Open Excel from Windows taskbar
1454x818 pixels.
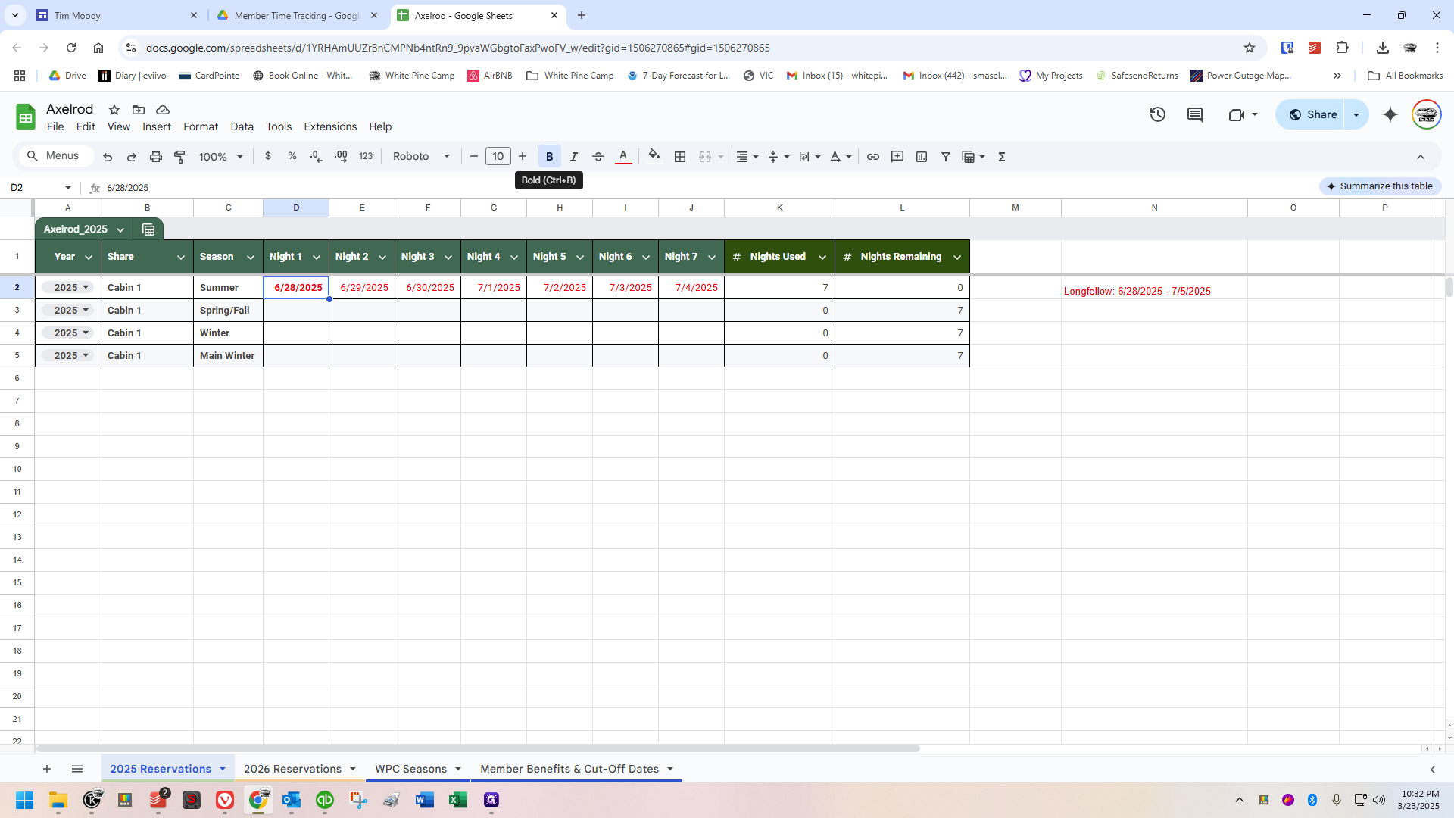point(458,800)
